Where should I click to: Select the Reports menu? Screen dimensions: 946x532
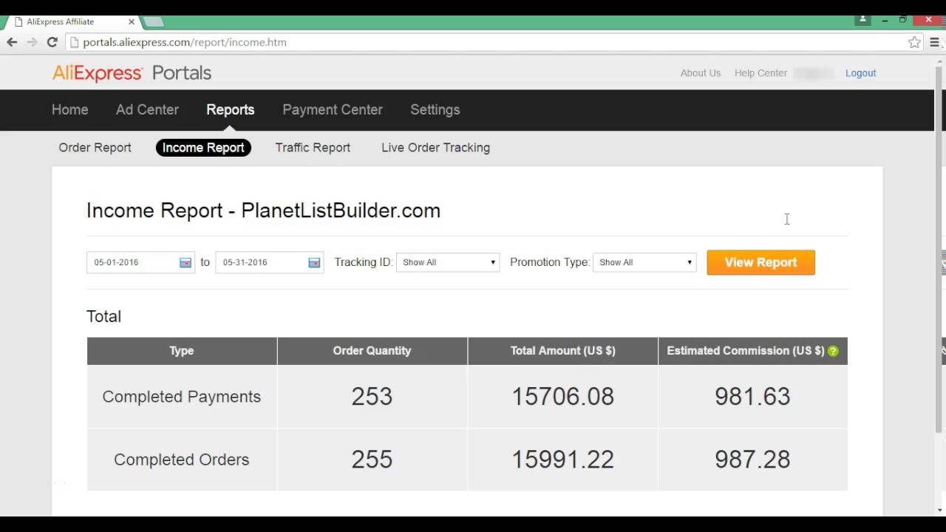click(231, 109)
